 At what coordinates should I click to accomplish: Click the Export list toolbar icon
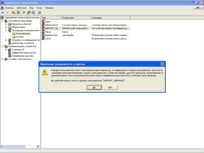point(33,13)
